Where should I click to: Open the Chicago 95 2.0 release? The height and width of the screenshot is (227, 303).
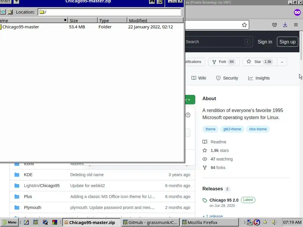tap(224, 200)
